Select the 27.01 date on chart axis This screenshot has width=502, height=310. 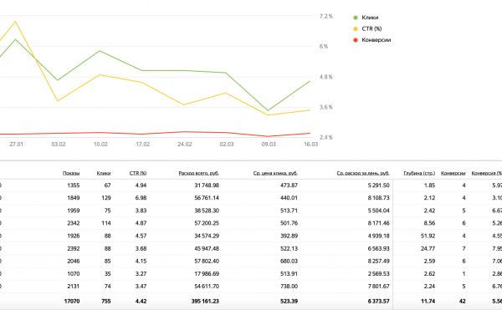click(x=17, y=145)
